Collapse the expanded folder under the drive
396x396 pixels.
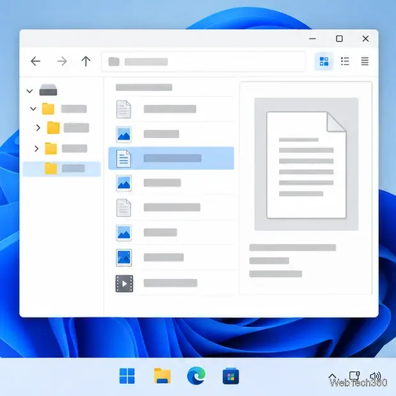click(x=33, y=109)
